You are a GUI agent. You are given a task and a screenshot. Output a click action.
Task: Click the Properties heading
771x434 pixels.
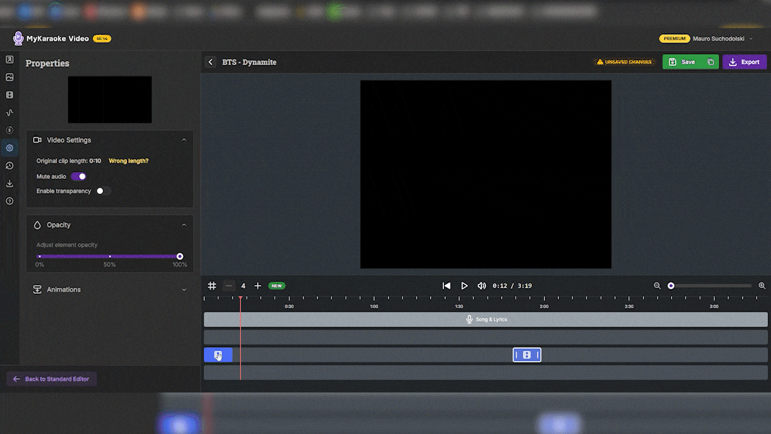48,63
